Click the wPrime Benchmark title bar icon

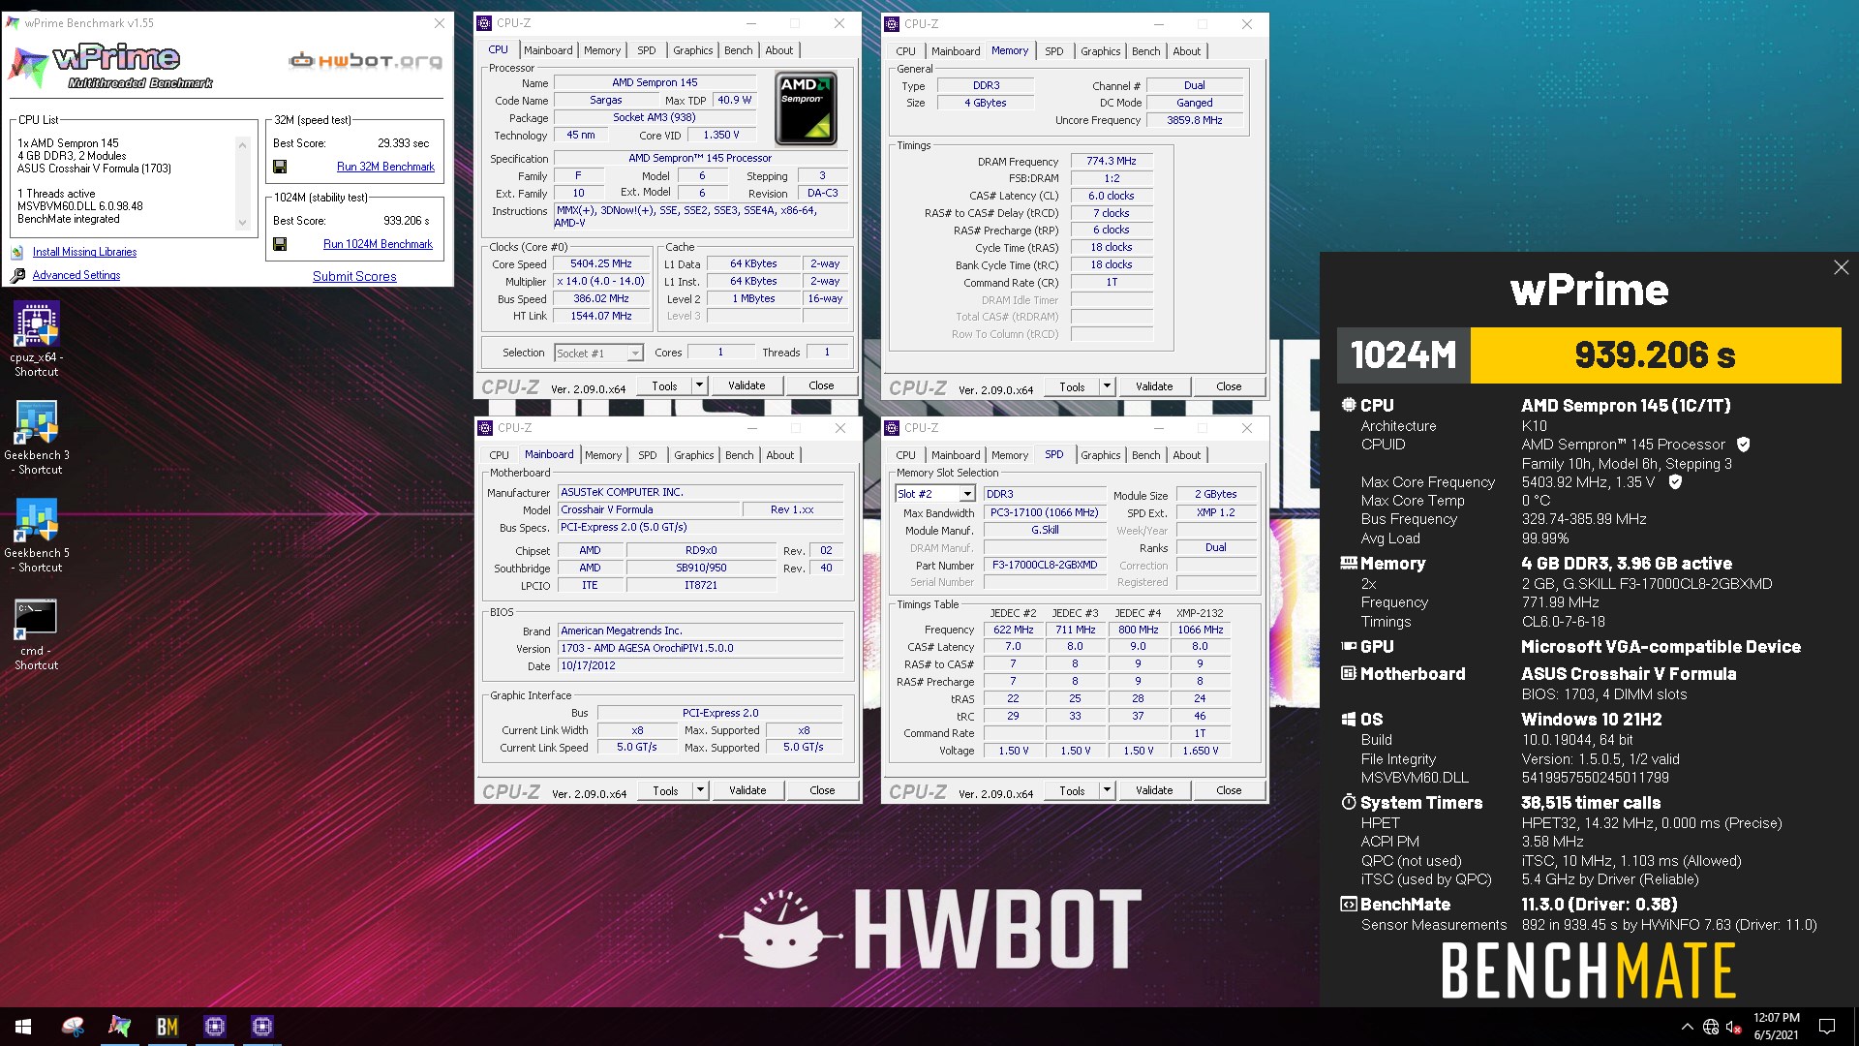click(14, 22)
